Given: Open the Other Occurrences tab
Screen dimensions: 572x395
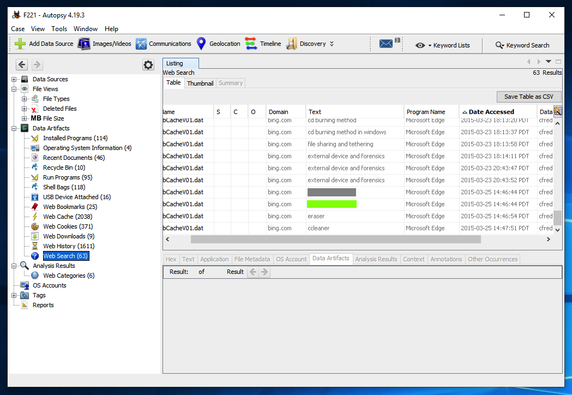Looking at the screenshot, I should pyautogui.click(x=492, y=259).
